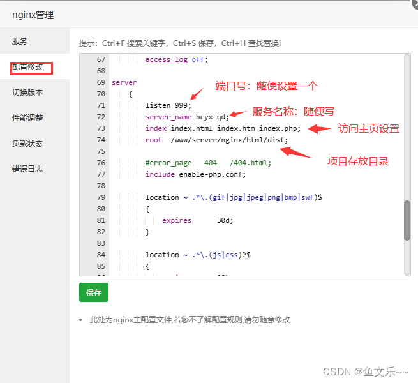The image size is (418, 383).
Task: Click 'server_name hcyx-qd;' on line 72
Action: coord(187,117)
